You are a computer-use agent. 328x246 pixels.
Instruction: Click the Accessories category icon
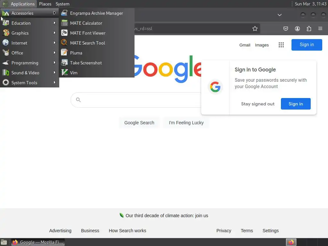tap(6, 13)
